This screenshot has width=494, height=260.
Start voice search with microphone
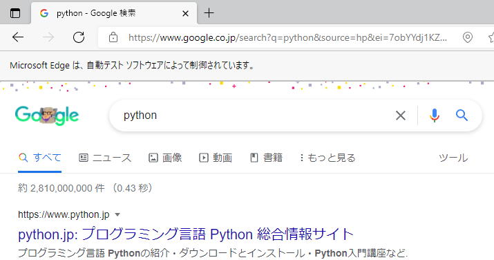tap(435, 115)
